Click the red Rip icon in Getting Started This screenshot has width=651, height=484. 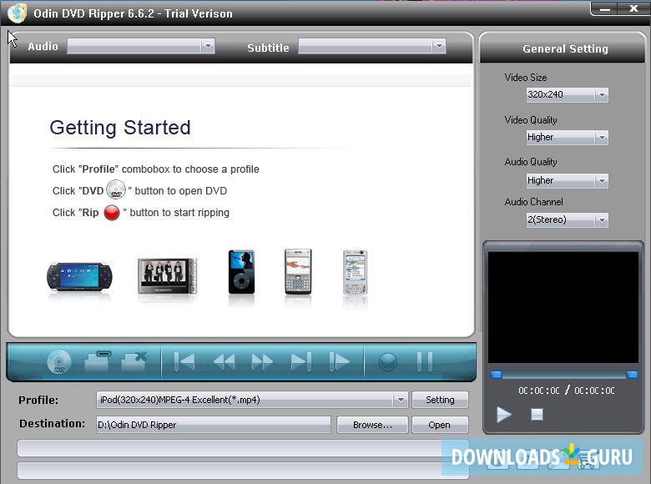tap(111, 213)
